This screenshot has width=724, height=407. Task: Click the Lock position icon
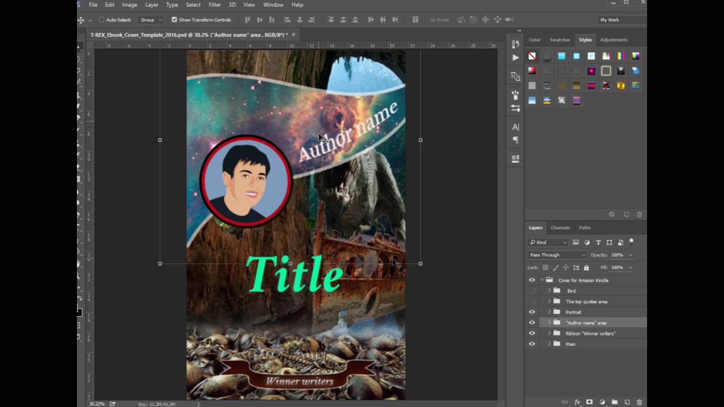pos(566,267)
